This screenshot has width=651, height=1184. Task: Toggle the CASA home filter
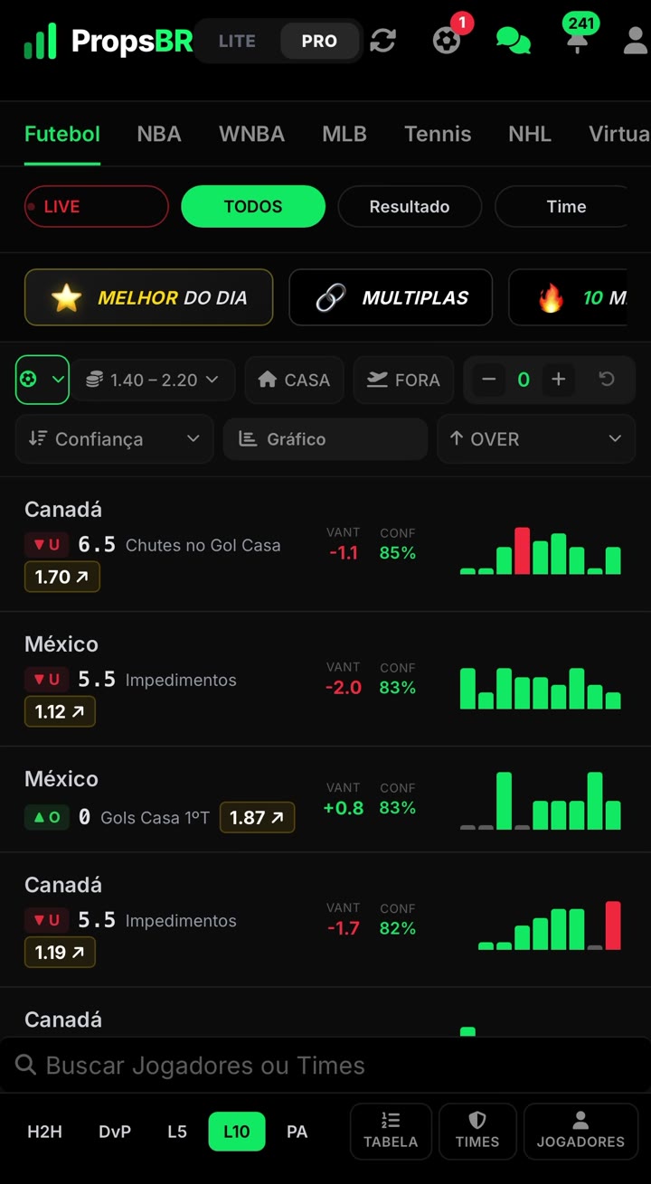pos(295,380)
